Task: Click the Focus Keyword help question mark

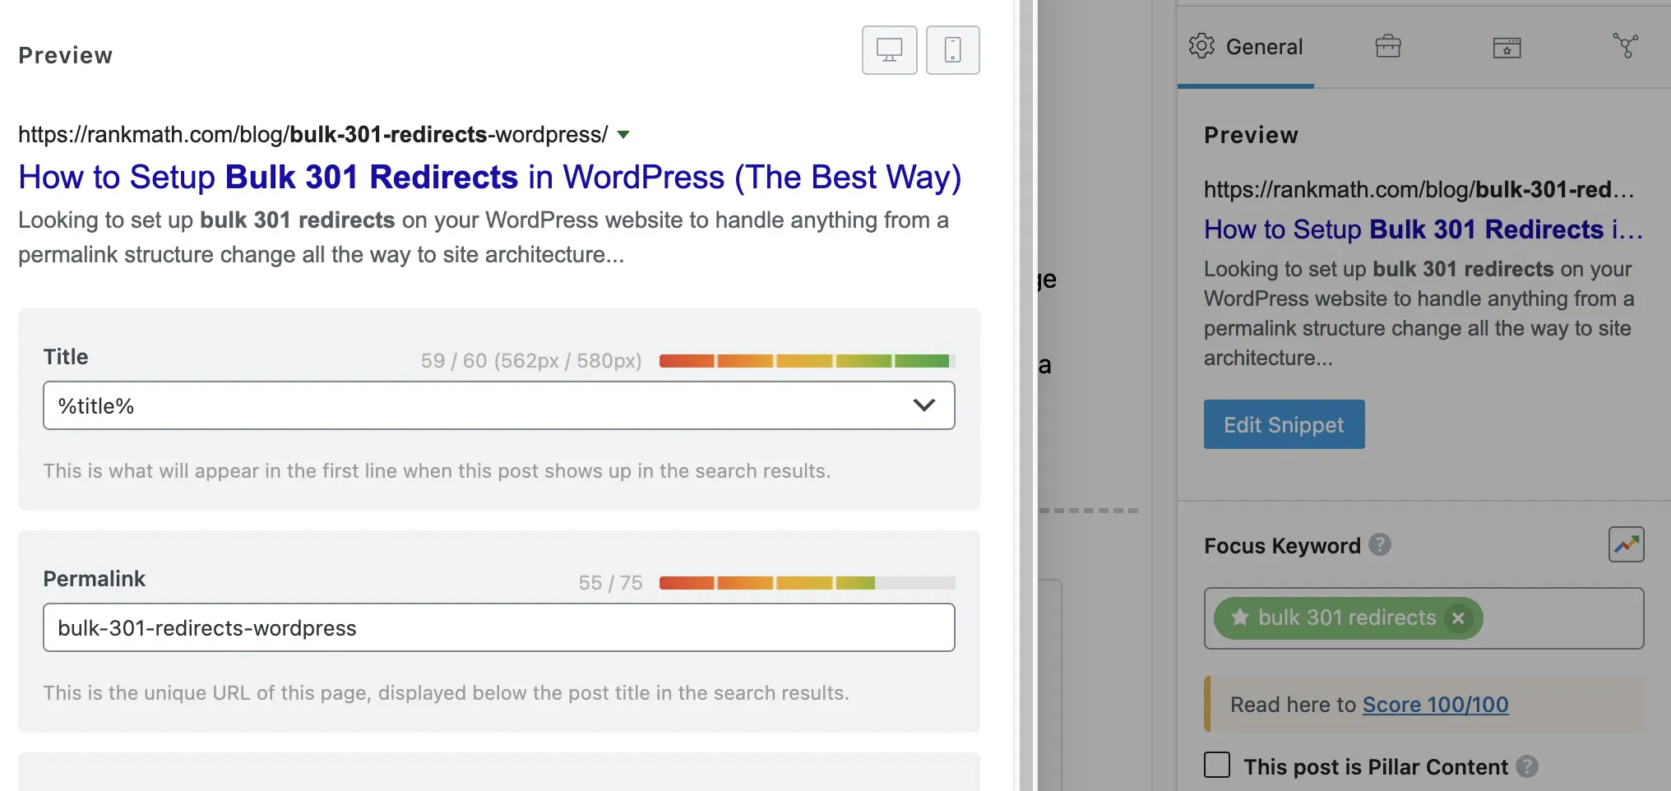Action: [x=1380, y=544]
